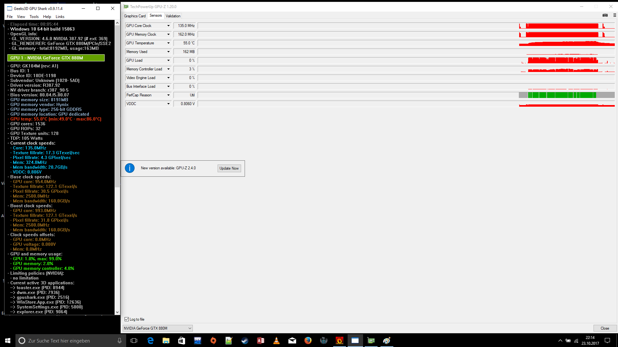Open Firefox from the taskbar
The width and height of the screenshot is (618, 347).
308,341
